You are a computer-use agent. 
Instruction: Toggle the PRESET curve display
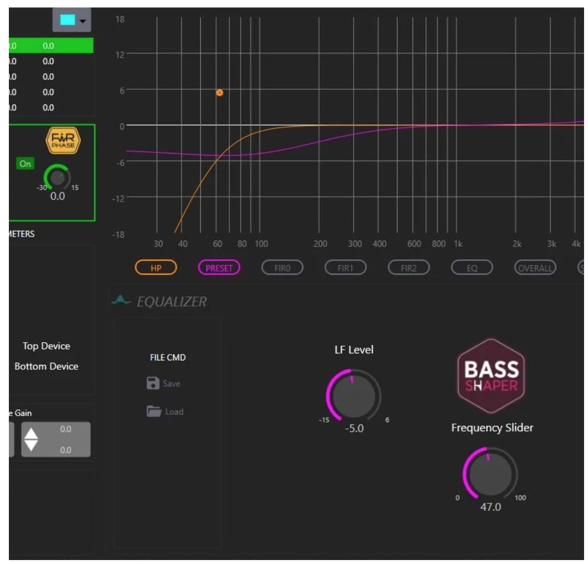(219, 268)
